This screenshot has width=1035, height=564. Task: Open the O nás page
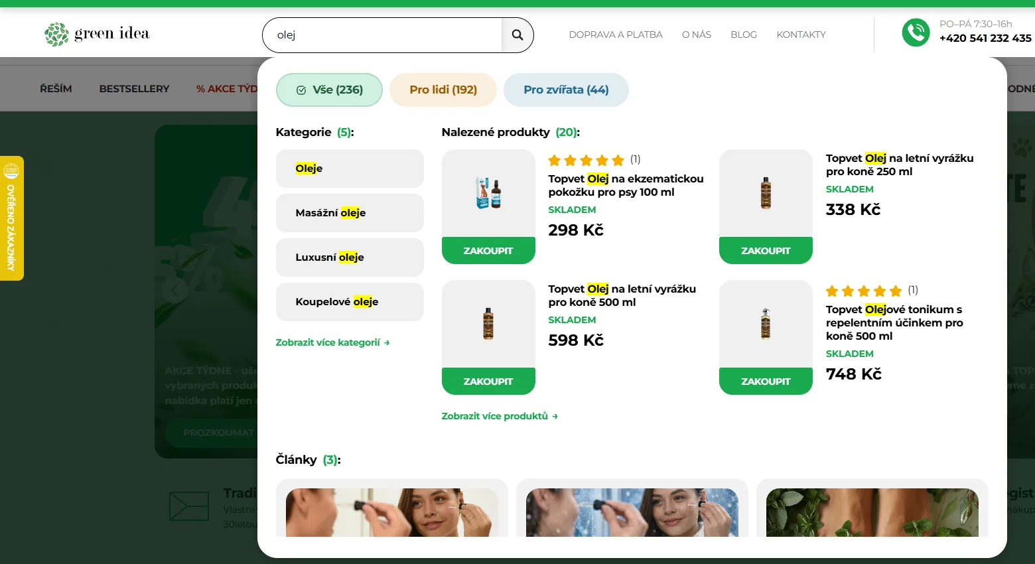point(697,35)
